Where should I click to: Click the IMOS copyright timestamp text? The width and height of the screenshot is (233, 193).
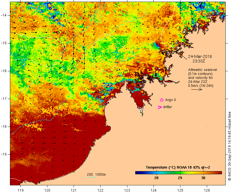pyautogui.click(x=229, y=146)
